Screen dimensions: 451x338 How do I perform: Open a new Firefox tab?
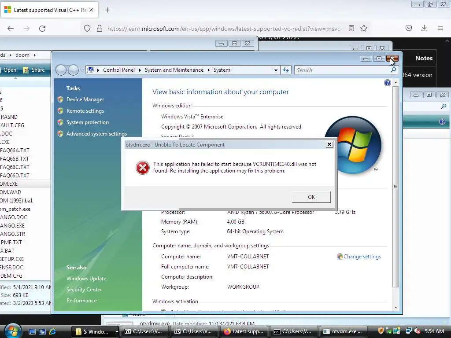107,10
